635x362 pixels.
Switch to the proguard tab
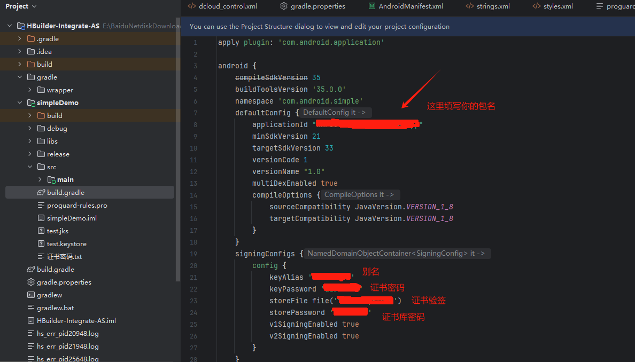(x=615, y=6)
